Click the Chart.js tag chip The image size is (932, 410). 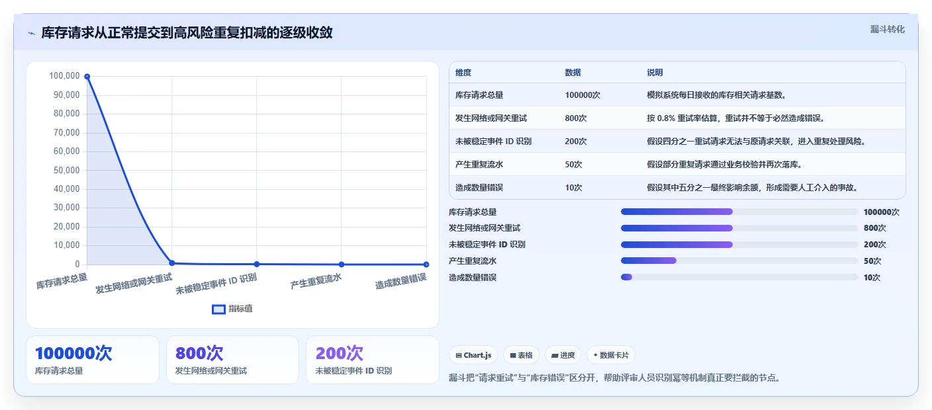[x=474, y=355]
